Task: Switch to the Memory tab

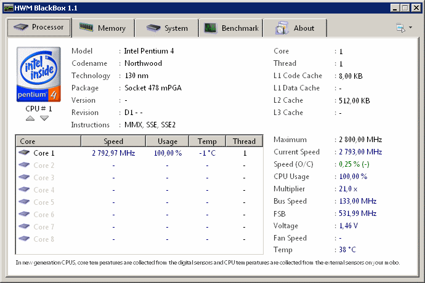Action: pyautogui.click(x=103, y=28)
